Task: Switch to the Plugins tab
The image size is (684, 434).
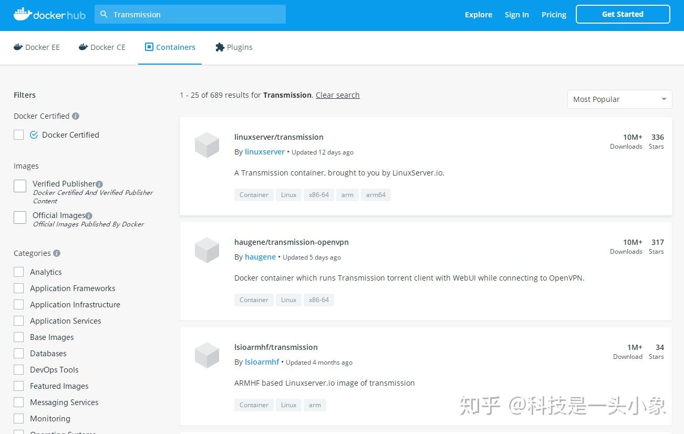Action: pyautogui.click(x=234, y=47)
